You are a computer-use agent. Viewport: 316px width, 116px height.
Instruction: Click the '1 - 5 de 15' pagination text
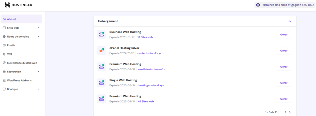271,112
